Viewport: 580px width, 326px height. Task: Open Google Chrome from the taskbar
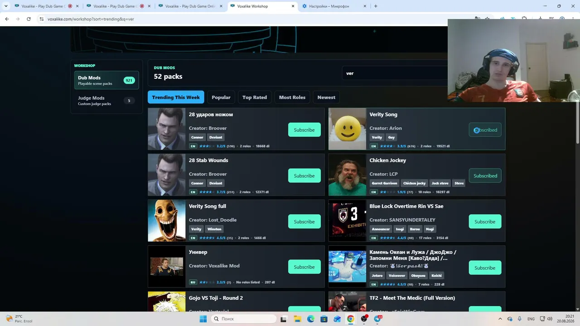(x=351, y=319)
